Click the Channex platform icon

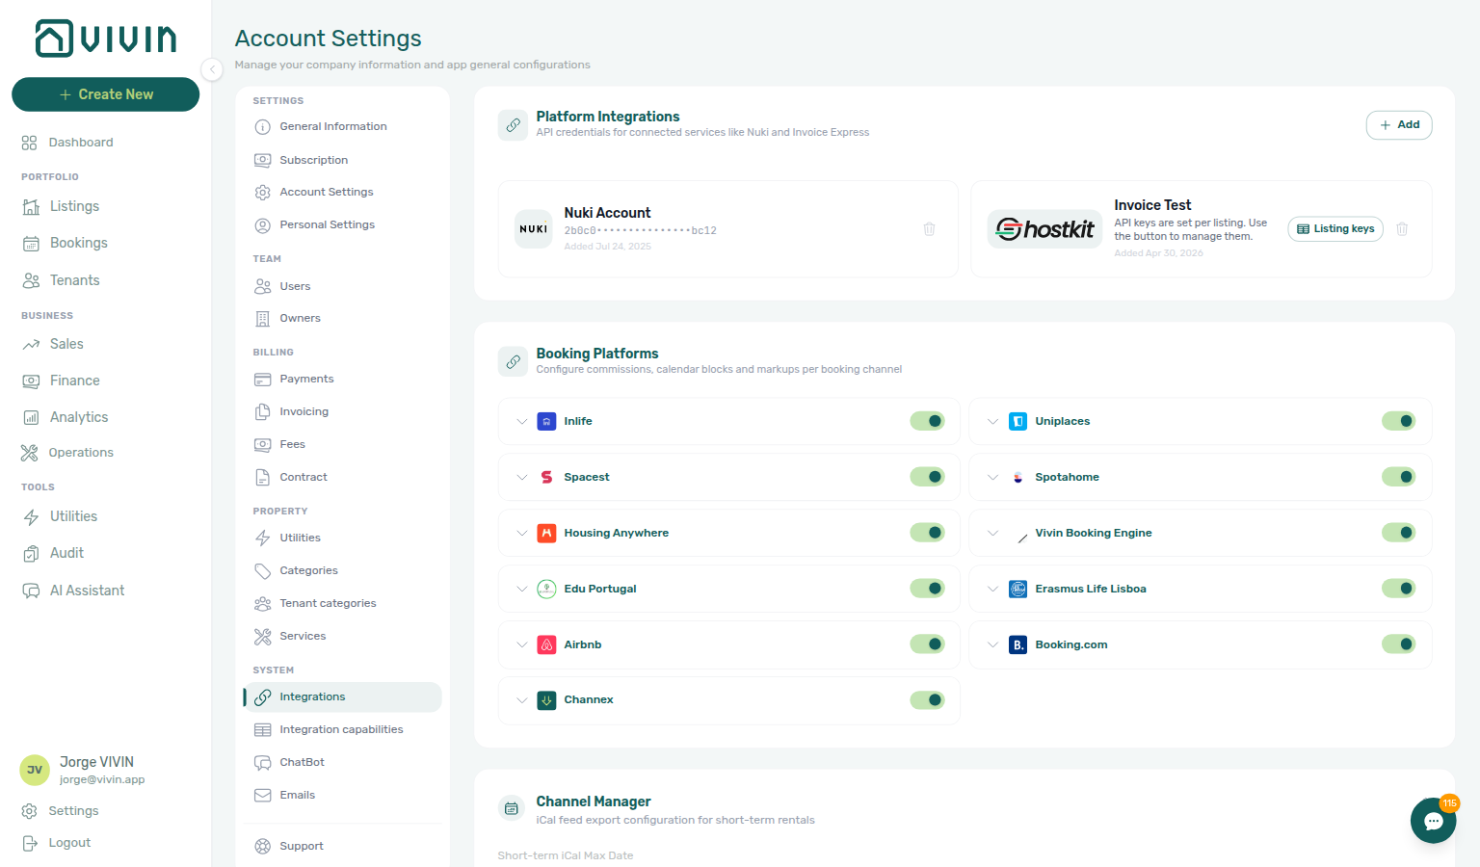tap(546, 700)
